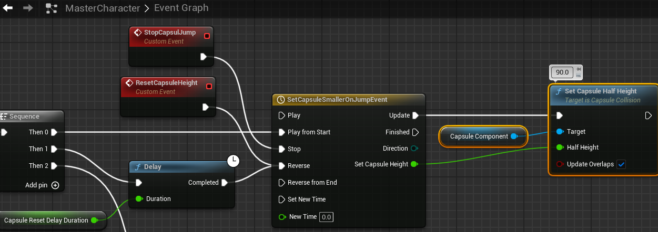Click the New Time green pin
Image resolution: width=658 pixels, height=232 pixels.
point(282,217)
